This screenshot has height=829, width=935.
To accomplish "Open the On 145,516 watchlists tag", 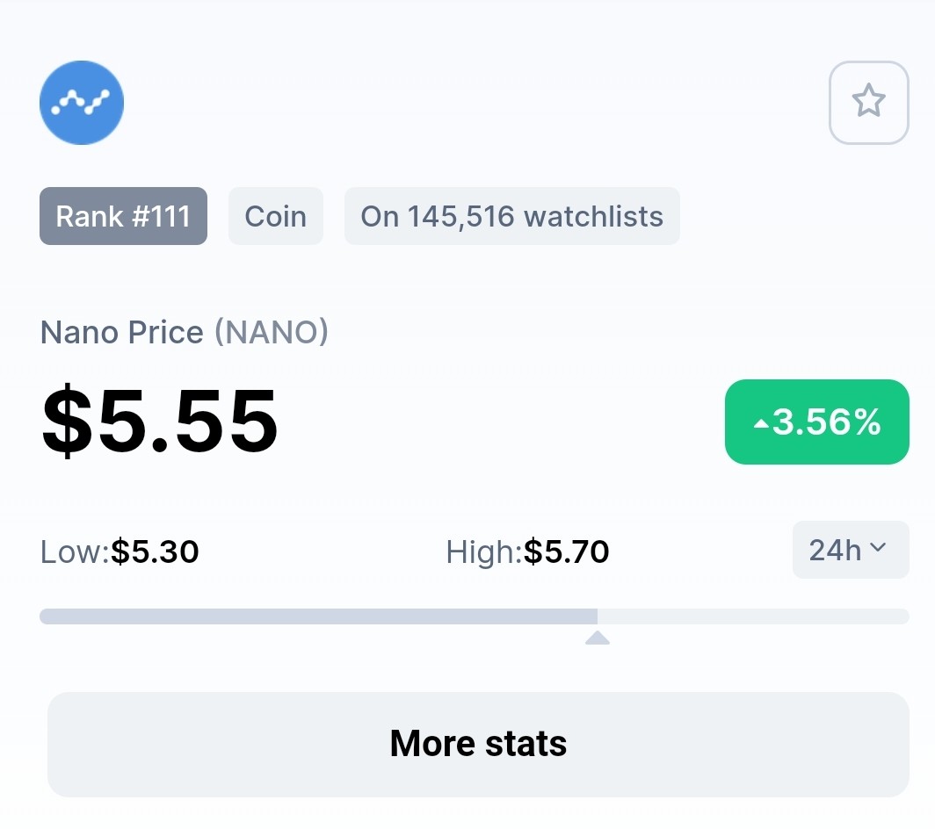I will [511, 216].
